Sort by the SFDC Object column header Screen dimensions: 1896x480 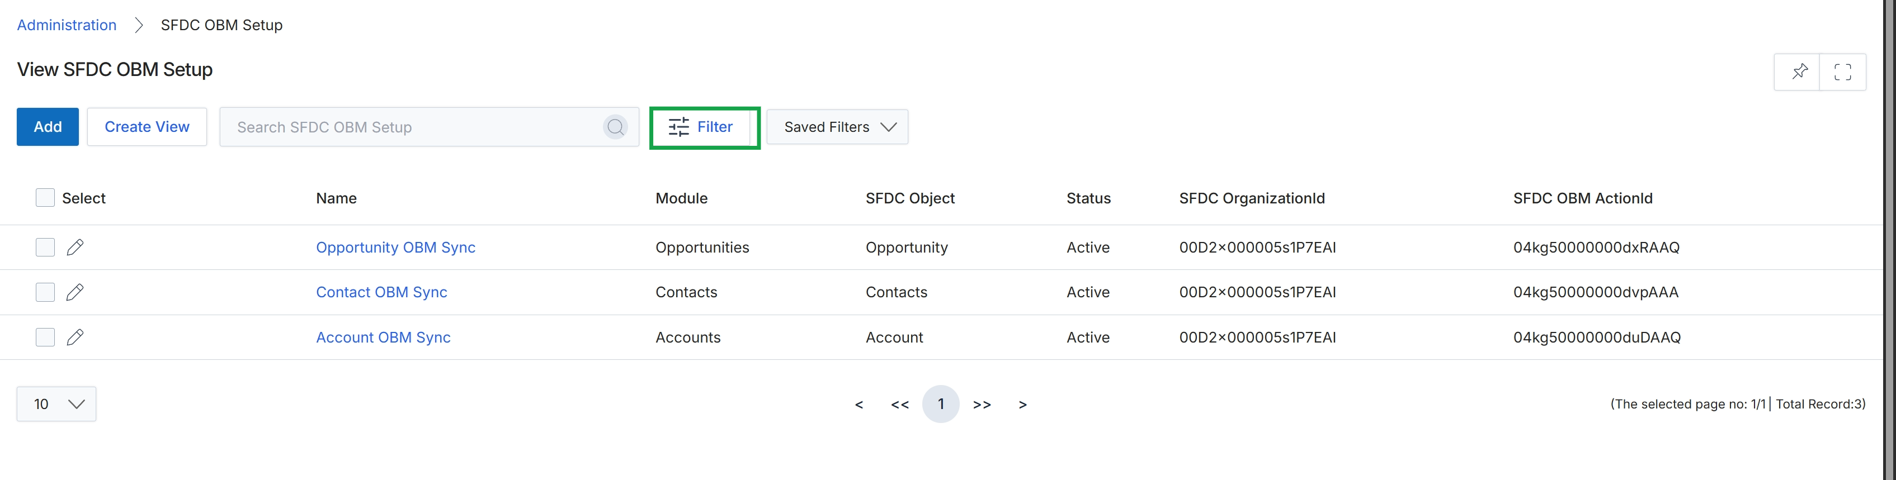click(x=910, y=198)
